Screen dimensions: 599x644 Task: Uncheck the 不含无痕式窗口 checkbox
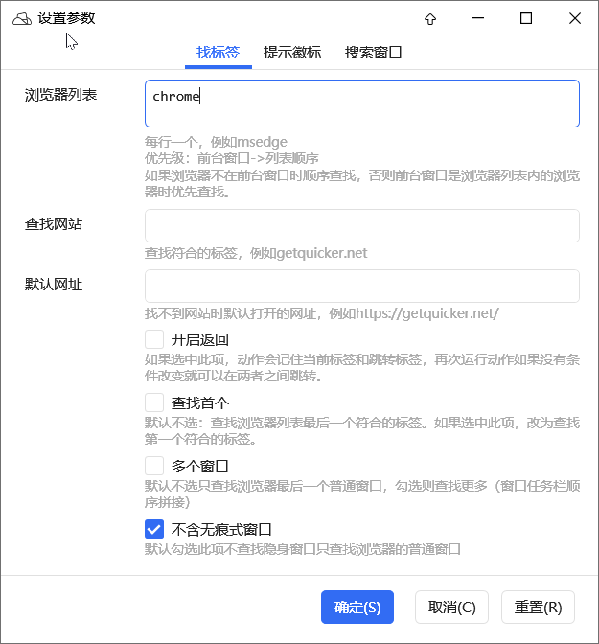154,529
